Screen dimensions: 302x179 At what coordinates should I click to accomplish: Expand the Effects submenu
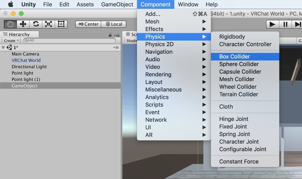click(174, 29)
